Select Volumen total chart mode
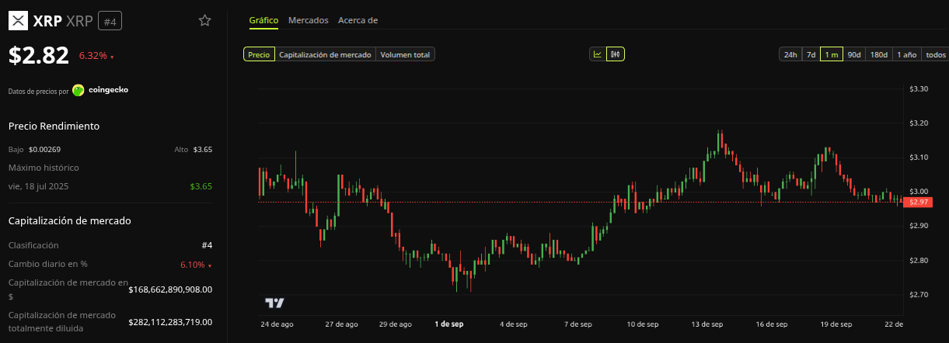This screenshot has width=949, height=343. 405,54
